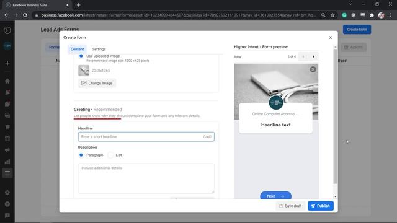397x223 pixels.
Task: Click the green Grammarly extension icon
Action: click(344, 15)
